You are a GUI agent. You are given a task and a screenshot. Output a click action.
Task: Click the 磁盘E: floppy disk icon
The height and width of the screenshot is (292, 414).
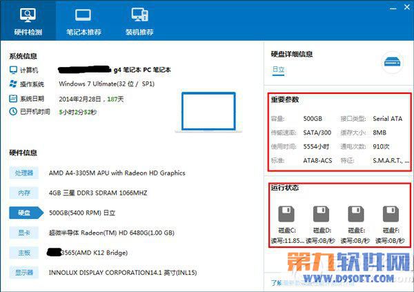355,214
